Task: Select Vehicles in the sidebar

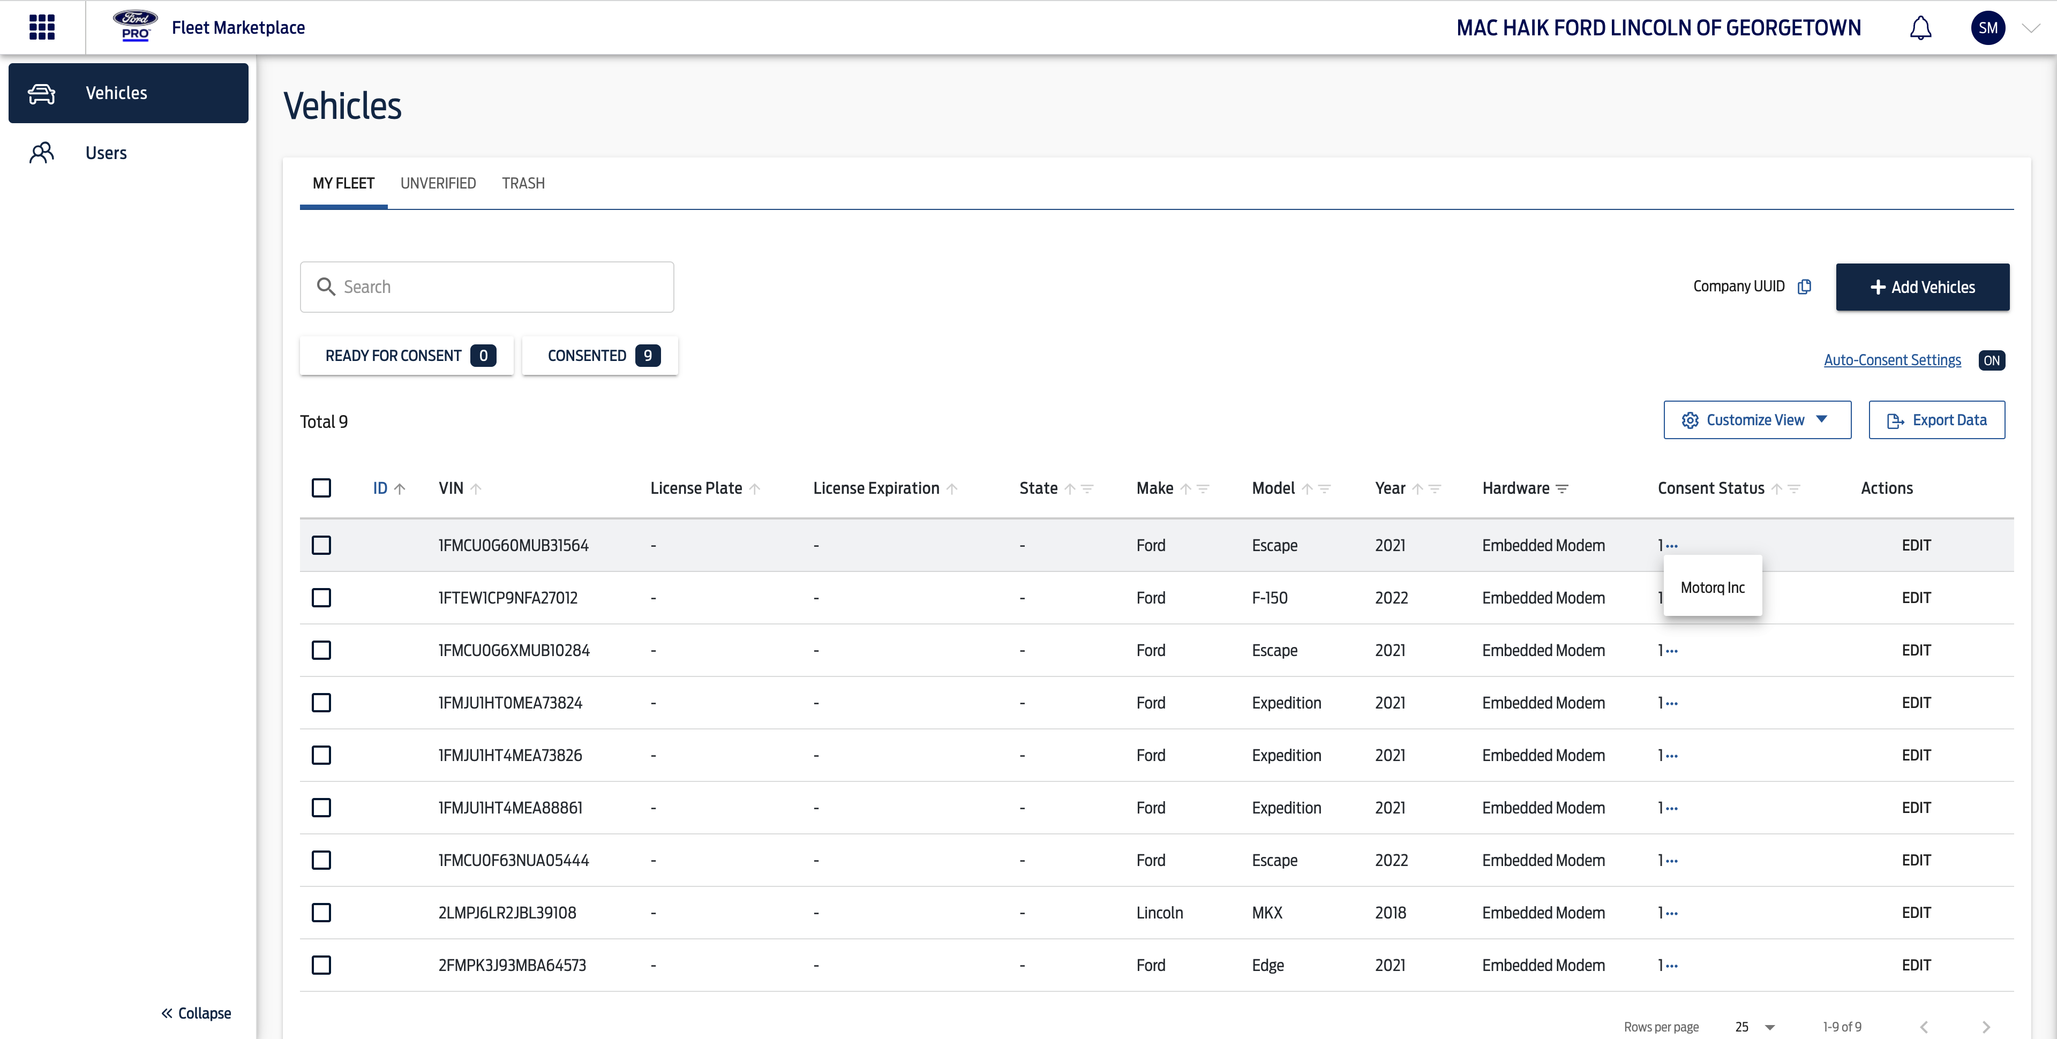Action: (116, 93)
